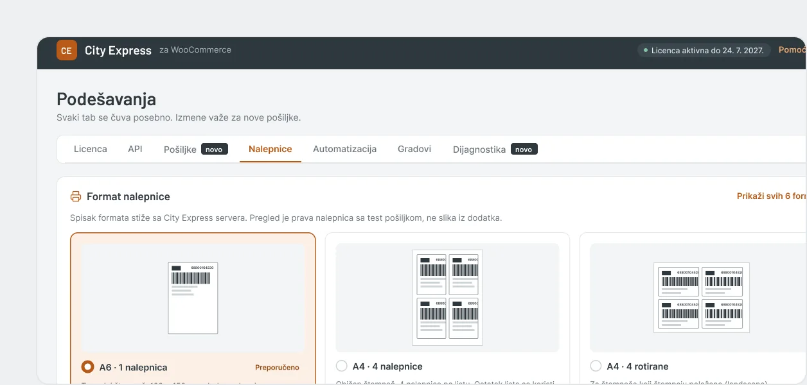Go to the Automatizacija tab
This screenshot has width=807, height=385.
coord(344,149)
